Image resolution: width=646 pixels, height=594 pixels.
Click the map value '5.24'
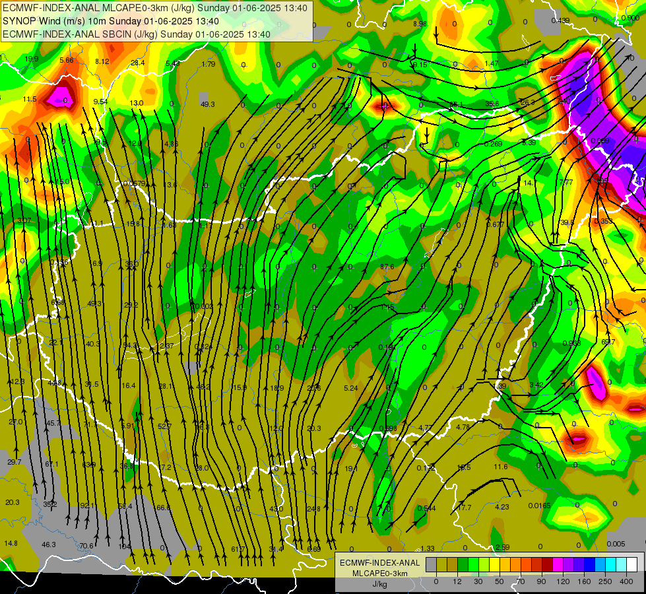pos(350,388)
